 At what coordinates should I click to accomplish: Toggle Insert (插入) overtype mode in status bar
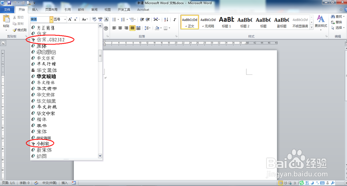tap(65, 183)
